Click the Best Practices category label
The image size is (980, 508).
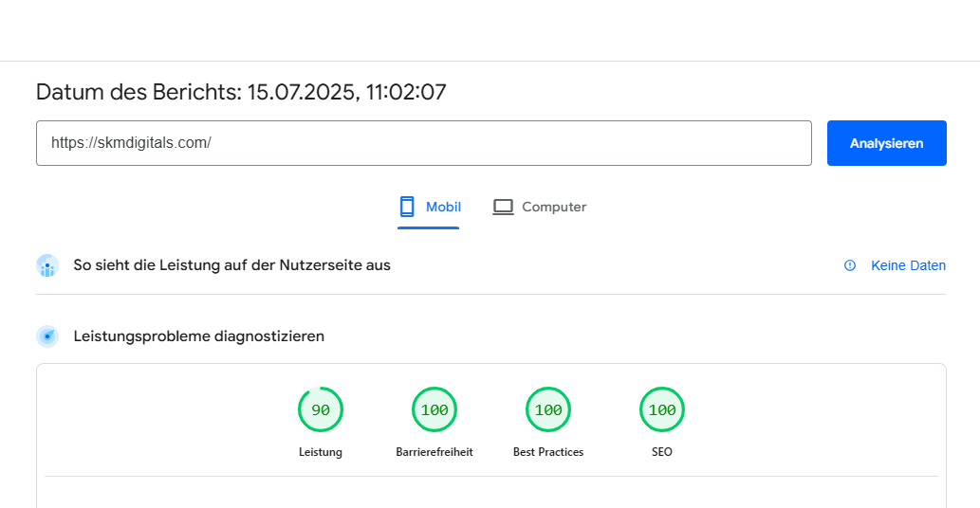[548, 452]
